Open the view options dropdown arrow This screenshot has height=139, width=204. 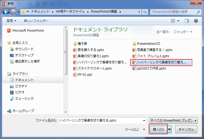(x=178, y=21)
